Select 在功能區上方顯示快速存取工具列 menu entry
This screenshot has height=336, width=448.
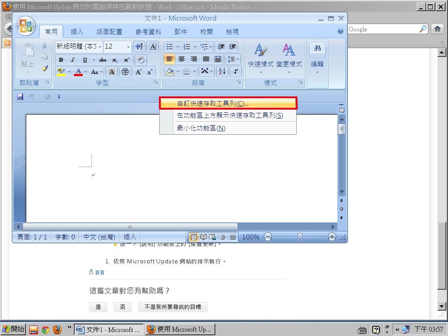(x=227, y=115)
